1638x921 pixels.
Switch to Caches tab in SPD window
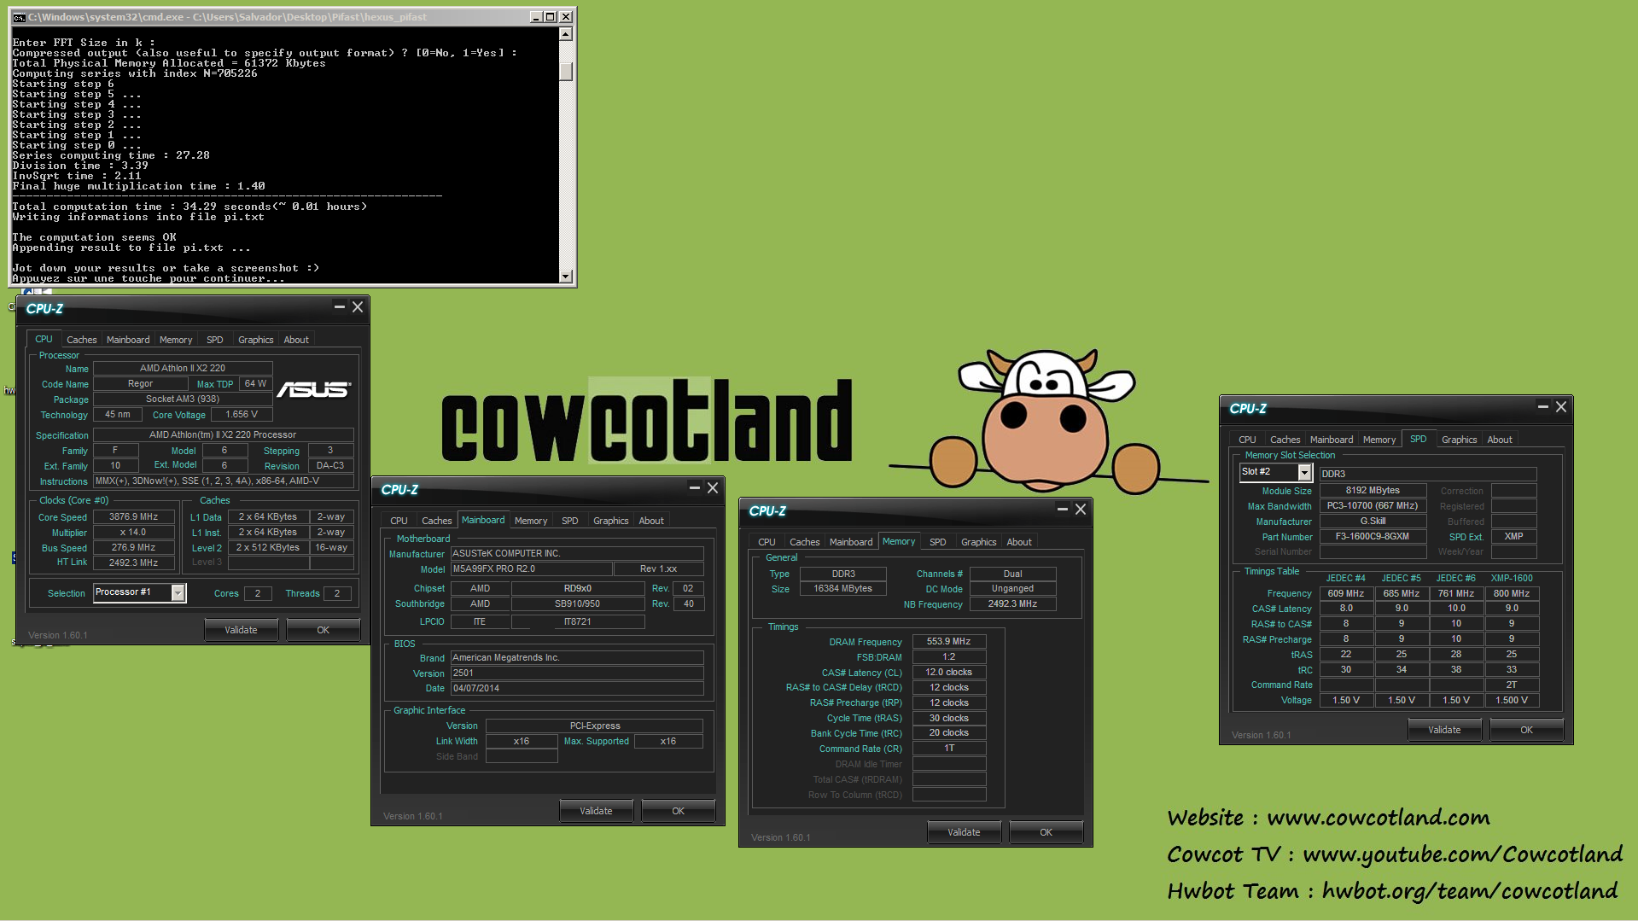[x=1285, y=440]
